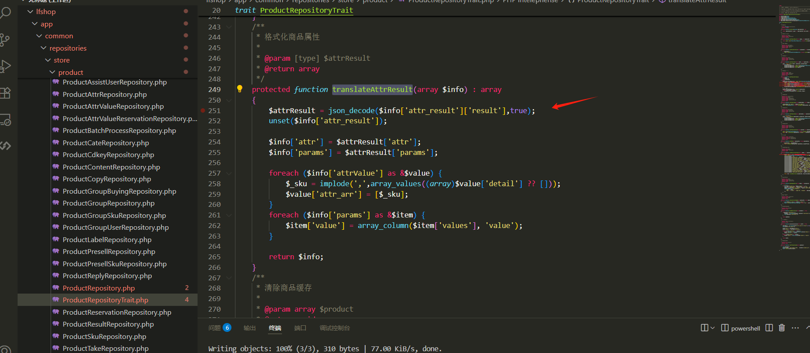Click the array_column call on line 262
The height and width of the screenshot is (353, 810).
click(383, 225)
